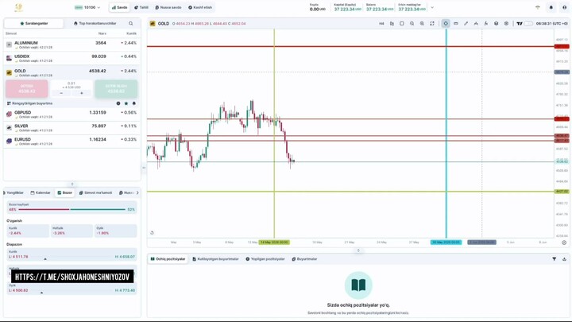Viewport: 572px width, 322px height.
Task: Select the pitchfork pattern tool
Action: click(x=476, y=23)
